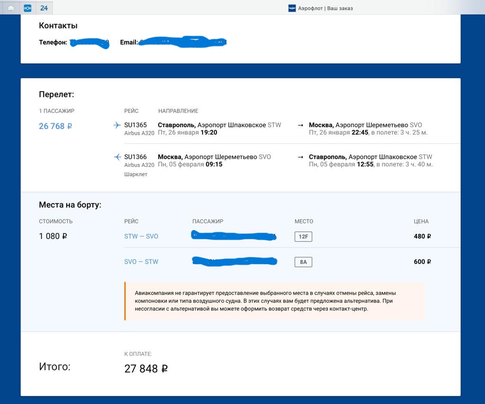The image size is (485, 404).
Task: Click the Aeroflot logo in the tab title
Action: 292,8
